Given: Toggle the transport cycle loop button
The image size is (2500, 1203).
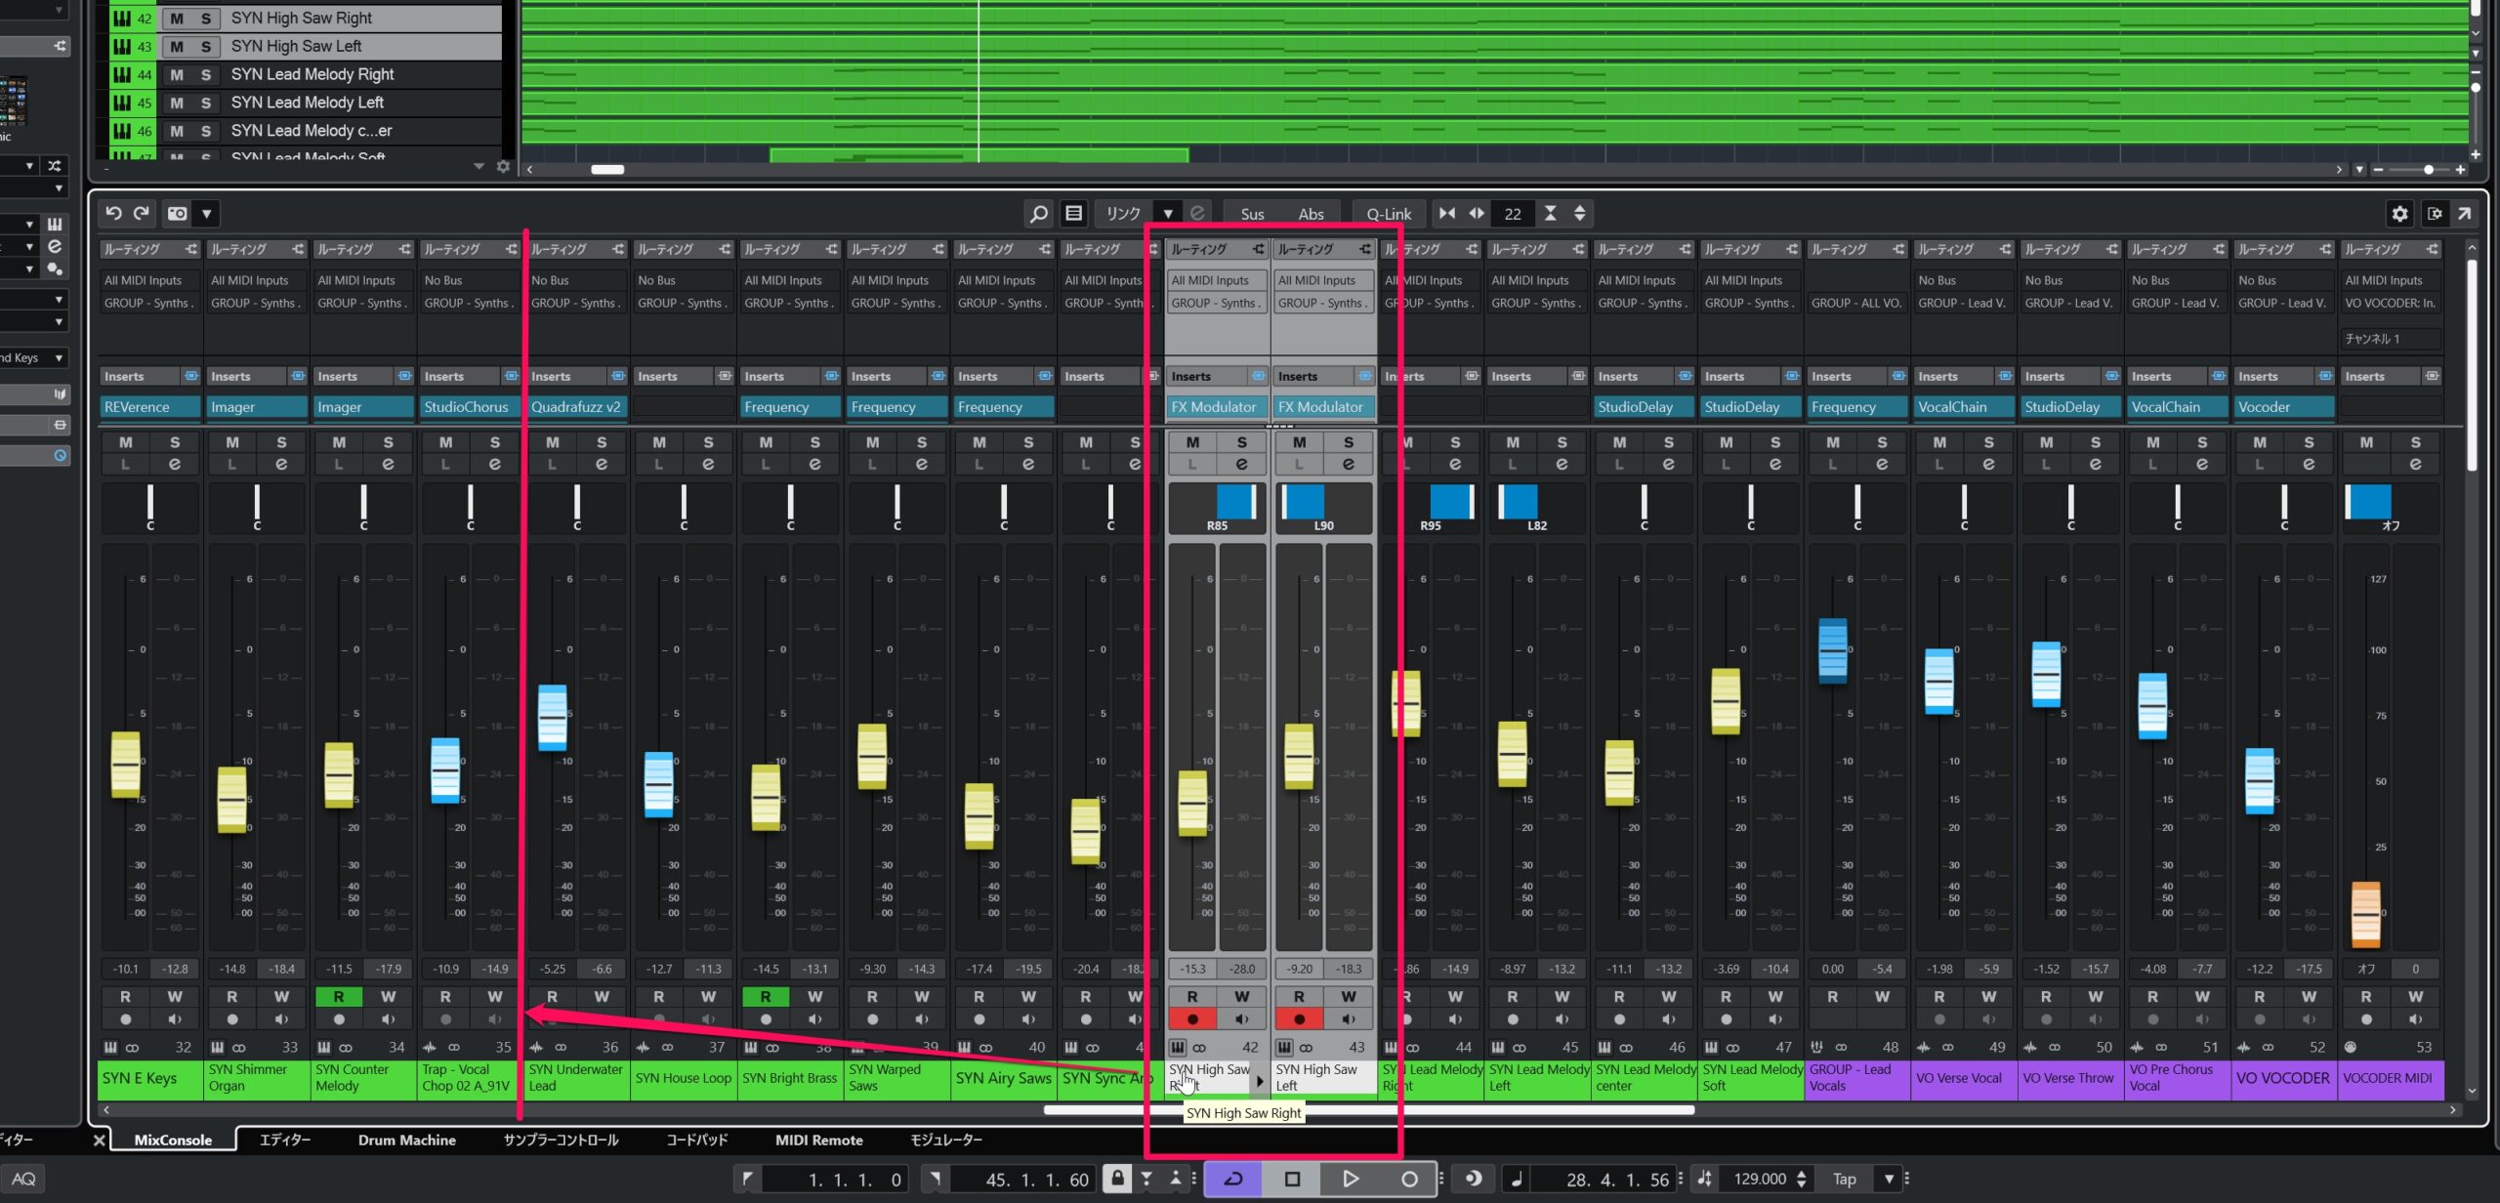Looking at the screenshot, I should (1233, 1179).
